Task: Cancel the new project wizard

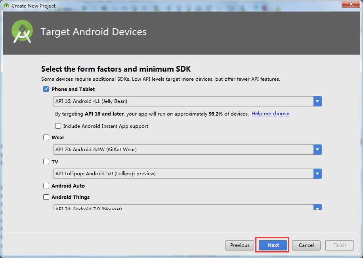Action: point(306,245)
